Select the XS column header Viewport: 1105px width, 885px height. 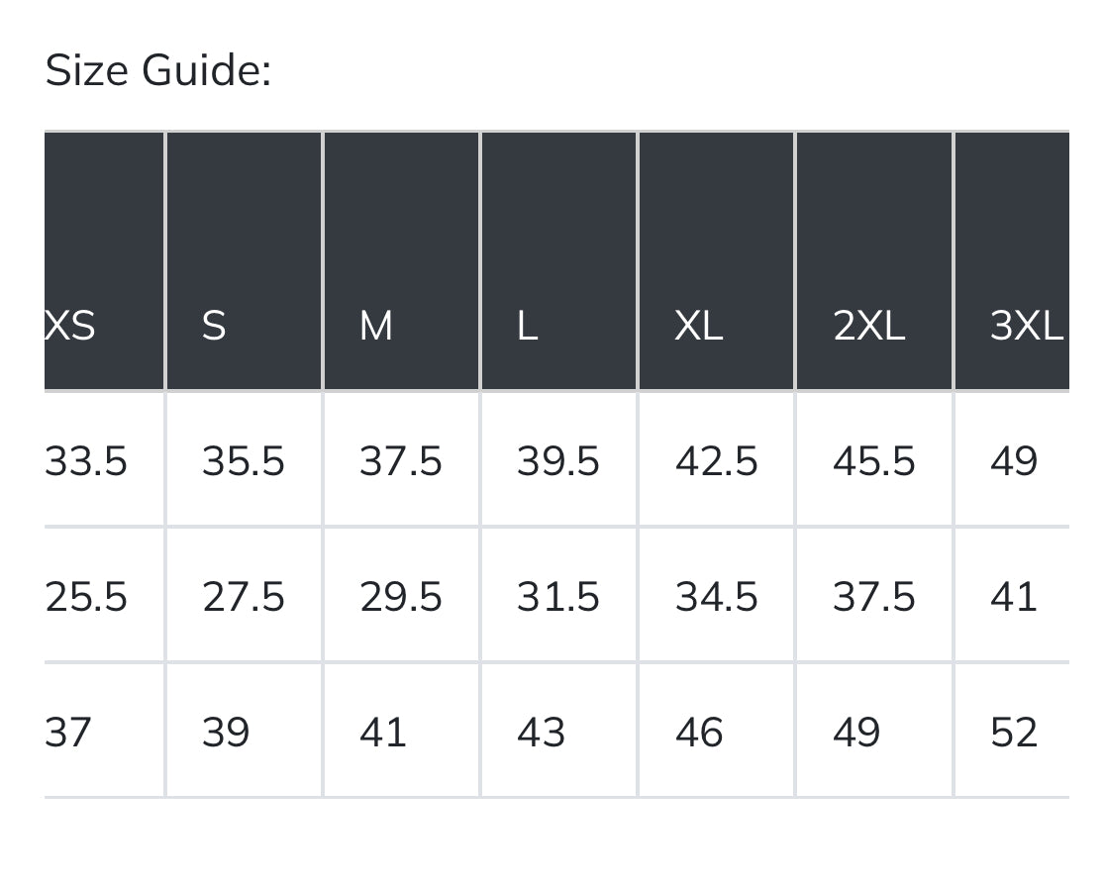pos(71,325)
